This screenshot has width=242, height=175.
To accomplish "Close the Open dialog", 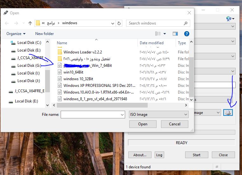I will 189,13.
